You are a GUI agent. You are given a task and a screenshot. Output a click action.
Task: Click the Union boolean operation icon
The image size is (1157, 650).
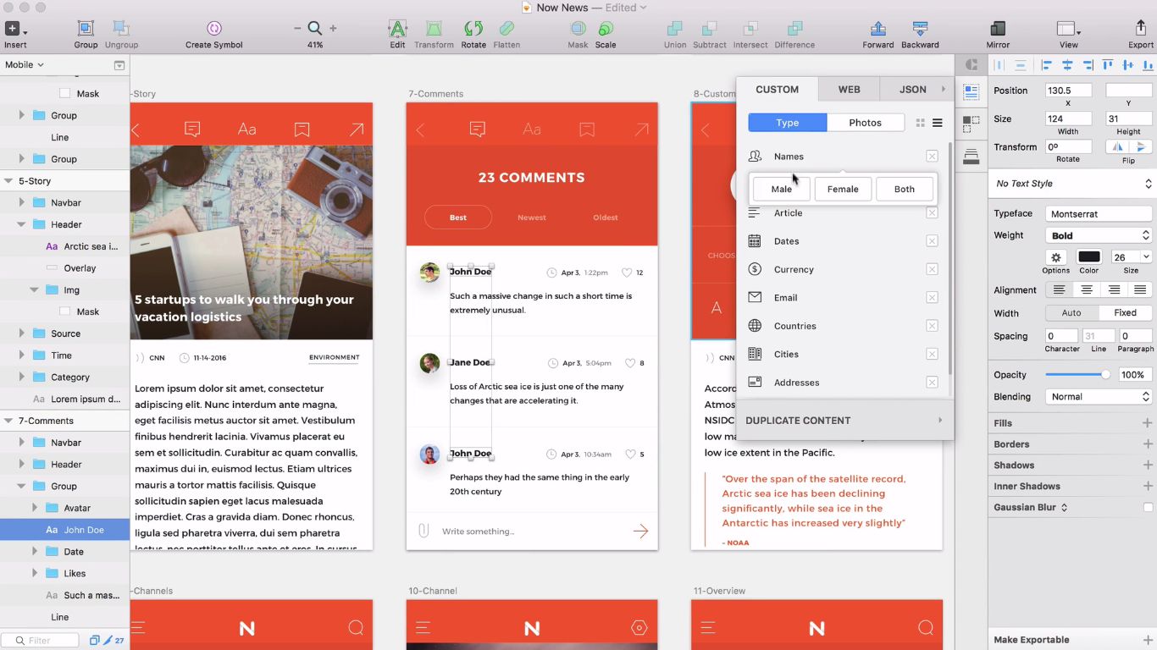(x=675, y=29)
